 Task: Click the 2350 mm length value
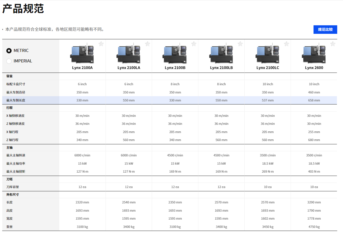coord(175,202)
